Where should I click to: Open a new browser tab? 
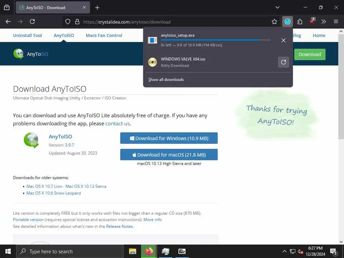[x=97, y=8]
